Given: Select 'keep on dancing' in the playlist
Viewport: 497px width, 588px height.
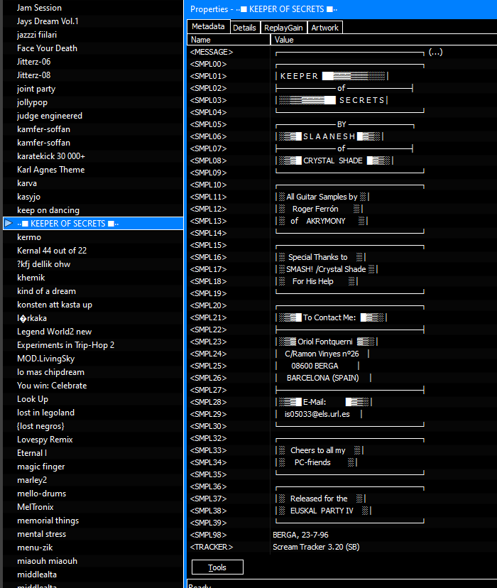Looking at the screenshot, I should click(48, 210).
